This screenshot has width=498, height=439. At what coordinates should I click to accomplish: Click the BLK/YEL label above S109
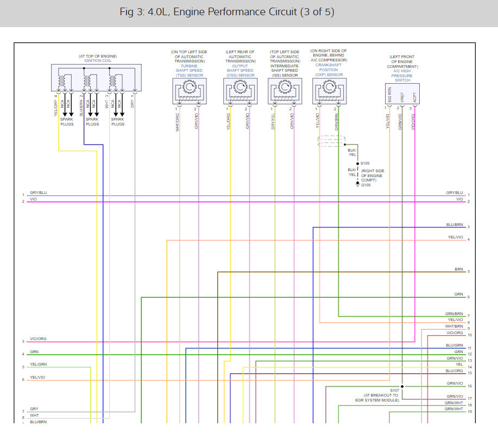(x=352, y=153)
